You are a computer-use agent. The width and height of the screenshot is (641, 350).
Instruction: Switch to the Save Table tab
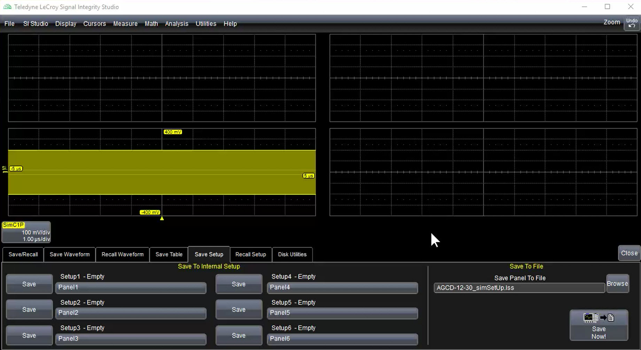point(169,255)
